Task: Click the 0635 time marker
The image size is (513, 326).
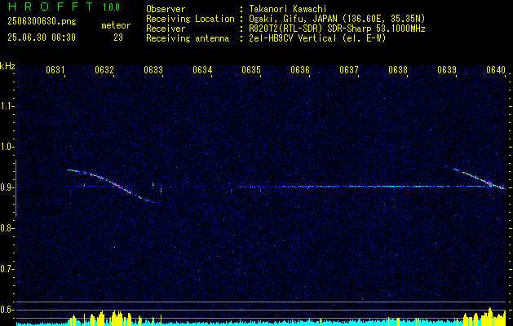Action: pos(251,70)
